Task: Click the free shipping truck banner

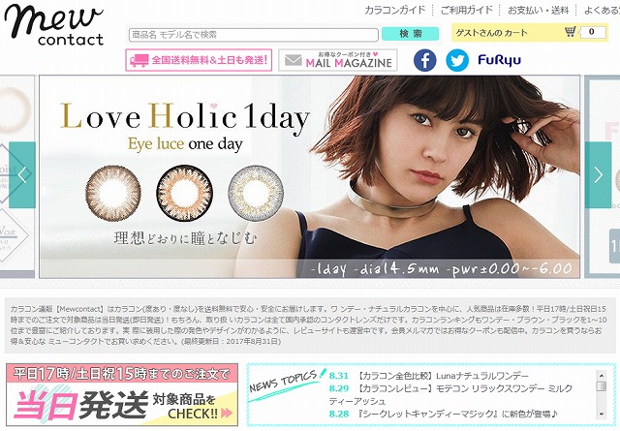Action: coord(199,60)
